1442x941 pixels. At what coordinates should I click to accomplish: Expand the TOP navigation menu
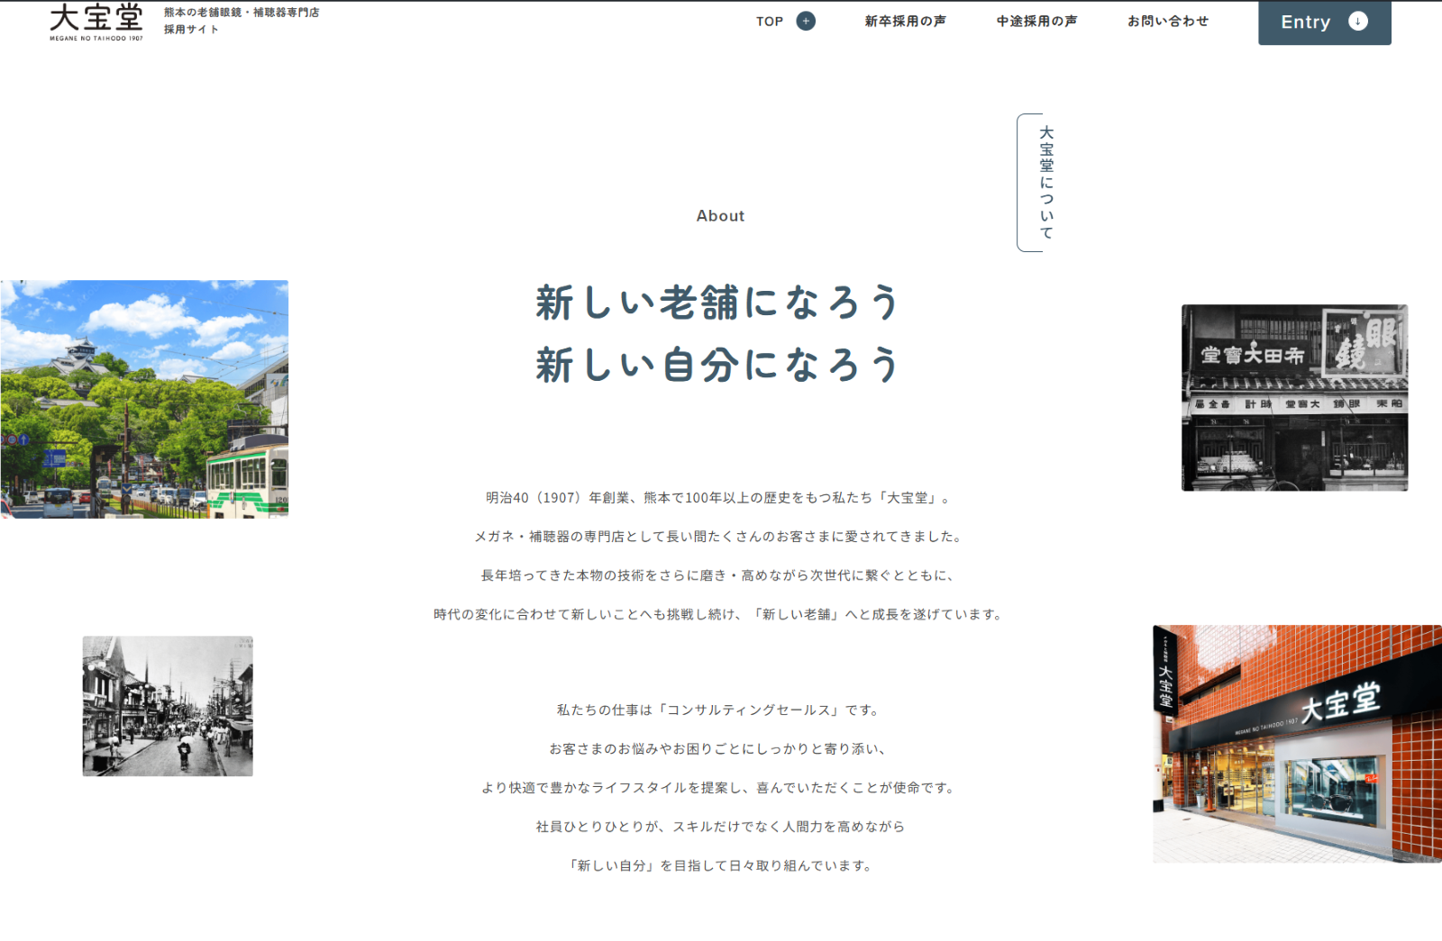[770, 21]
